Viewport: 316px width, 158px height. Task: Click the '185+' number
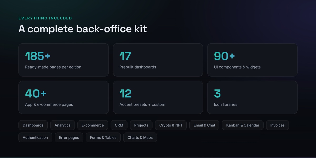pyautogui.click(x=38, y=56)
